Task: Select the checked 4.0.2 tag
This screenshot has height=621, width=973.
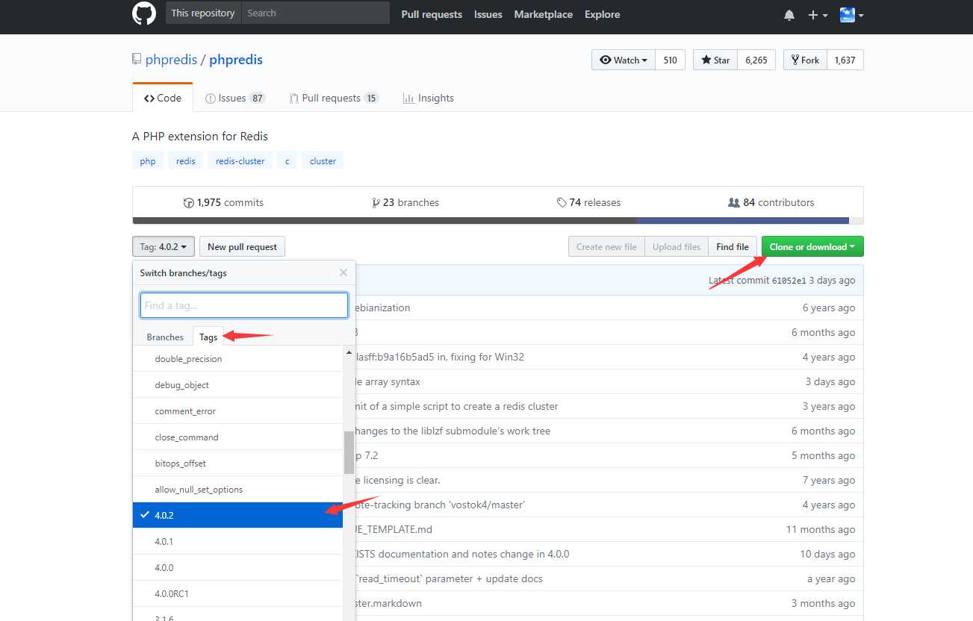Action: [237, 515]
